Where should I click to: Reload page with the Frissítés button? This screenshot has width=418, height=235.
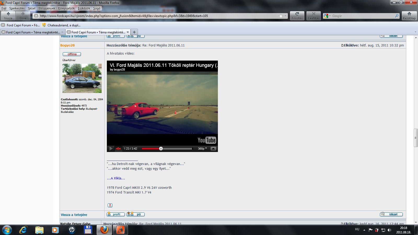coord(297,16)
